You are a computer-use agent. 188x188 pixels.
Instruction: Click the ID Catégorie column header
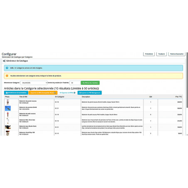pos(59,96)
